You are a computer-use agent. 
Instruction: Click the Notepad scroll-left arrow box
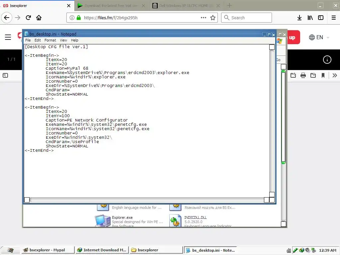(x=27, y=200)
